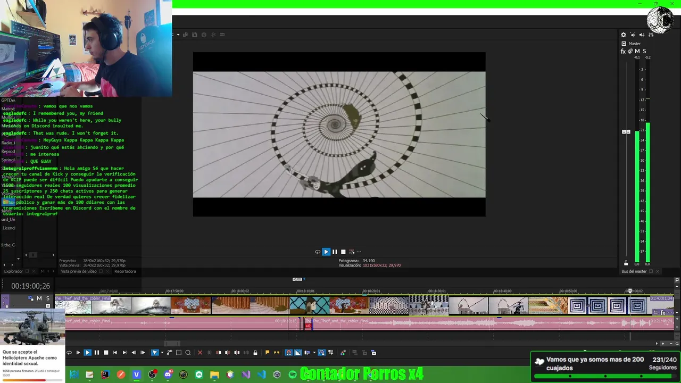The height and width of the screenshot is (383, 681).
Task: Click the explorer panel horizontal scrollbar thumb
Action: 32,255
